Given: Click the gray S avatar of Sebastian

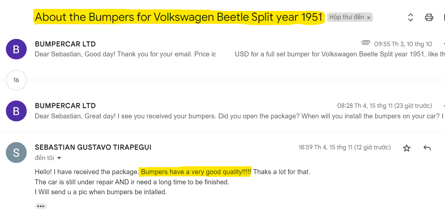Looking at the screenshot, I should click(x=16, y=152).
